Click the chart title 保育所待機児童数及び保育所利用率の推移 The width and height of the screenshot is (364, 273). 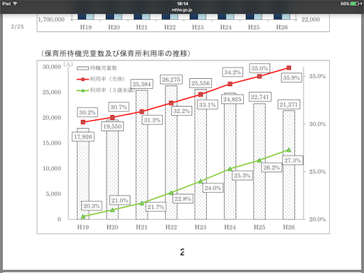tap(116, 53)
